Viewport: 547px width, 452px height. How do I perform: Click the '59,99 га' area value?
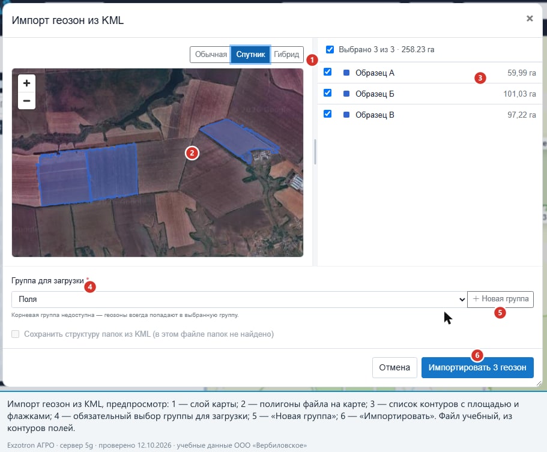[522, 73]
